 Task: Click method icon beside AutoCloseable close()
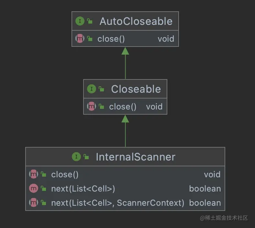80,39
